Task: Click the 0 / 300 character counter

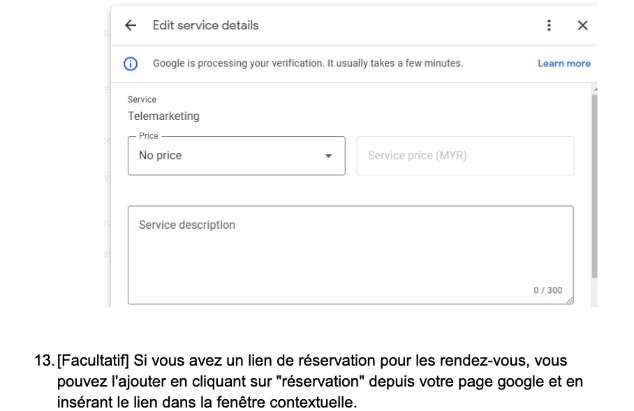Action: pyautogui.click(x=547, y=290)
